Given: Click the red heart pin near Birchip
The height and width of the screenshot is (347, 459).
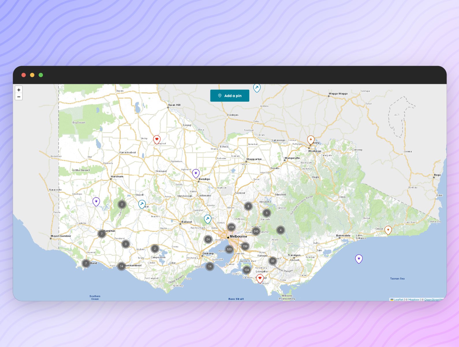Looking at the screenshot, I should (157, 139).
